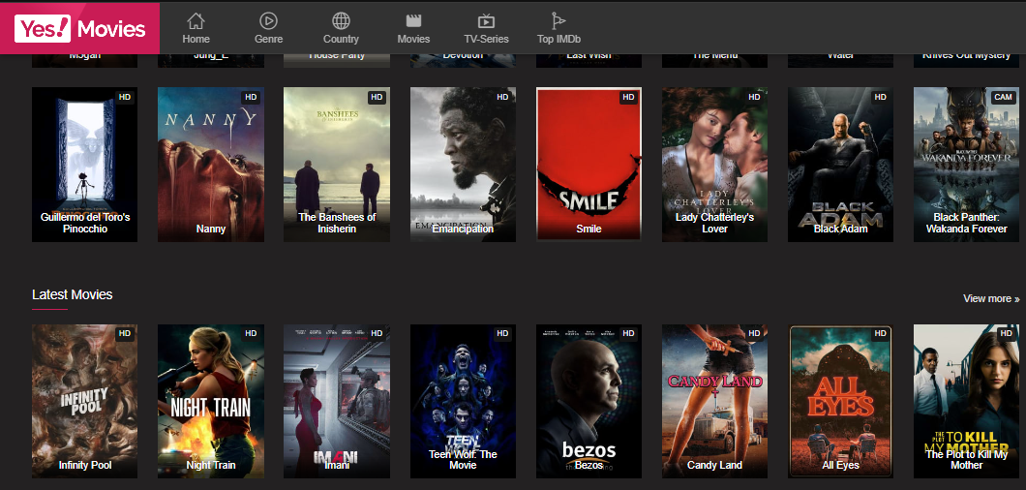Click the Smile title caption
1026x490 pixels.
[588, 229]
